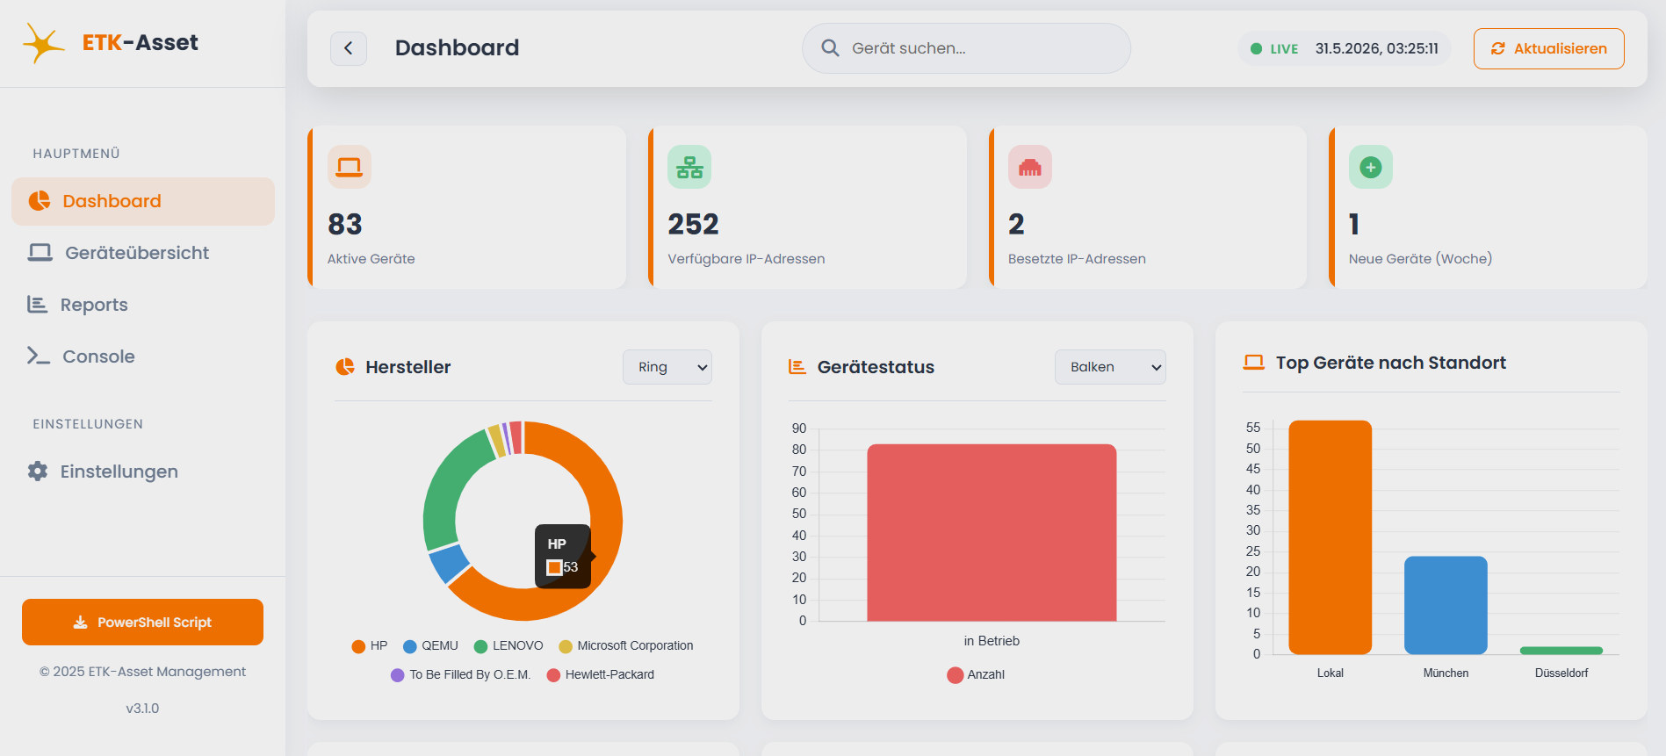Click the Reports chart icon in sidebar
This screenshot has width=1666, height=756.
(x=38, y=305)
